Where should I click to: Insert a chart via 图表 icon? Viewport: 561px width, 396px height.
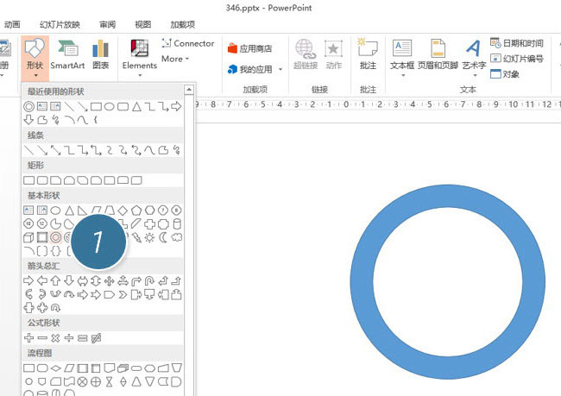coord(101,53)
